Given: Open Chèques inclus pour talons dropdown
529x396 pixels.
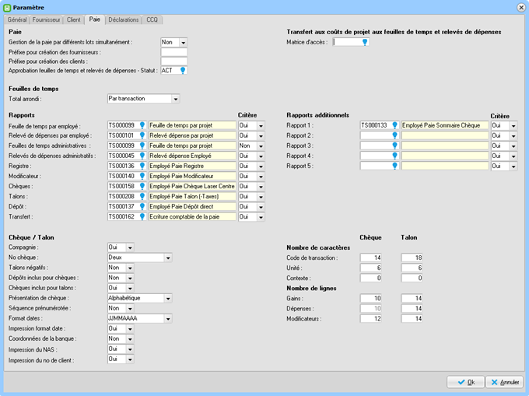Looking at the screenshot, I should tap(130, 288).
